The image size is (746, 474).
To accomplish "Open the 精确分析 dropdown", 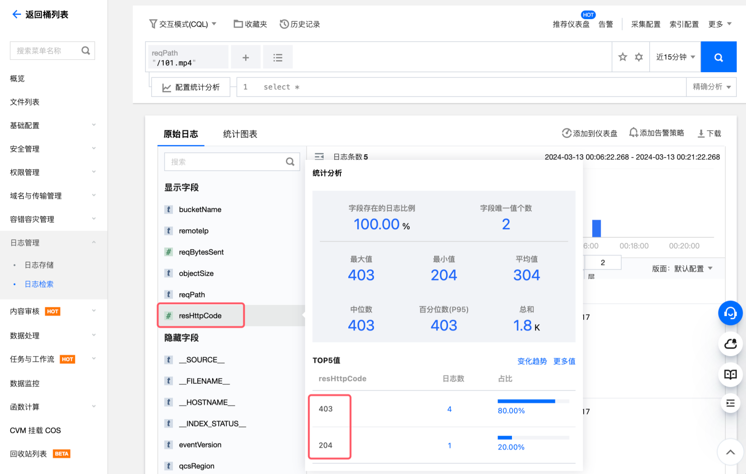I will [x=711, y=87].
